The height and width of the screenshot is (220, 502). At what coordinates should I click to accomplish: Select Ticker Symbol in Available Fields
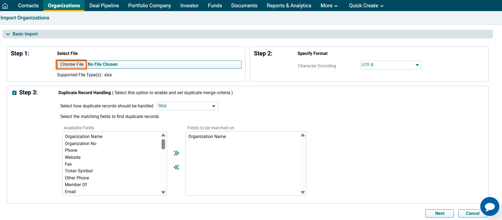(x=79, y=171)
